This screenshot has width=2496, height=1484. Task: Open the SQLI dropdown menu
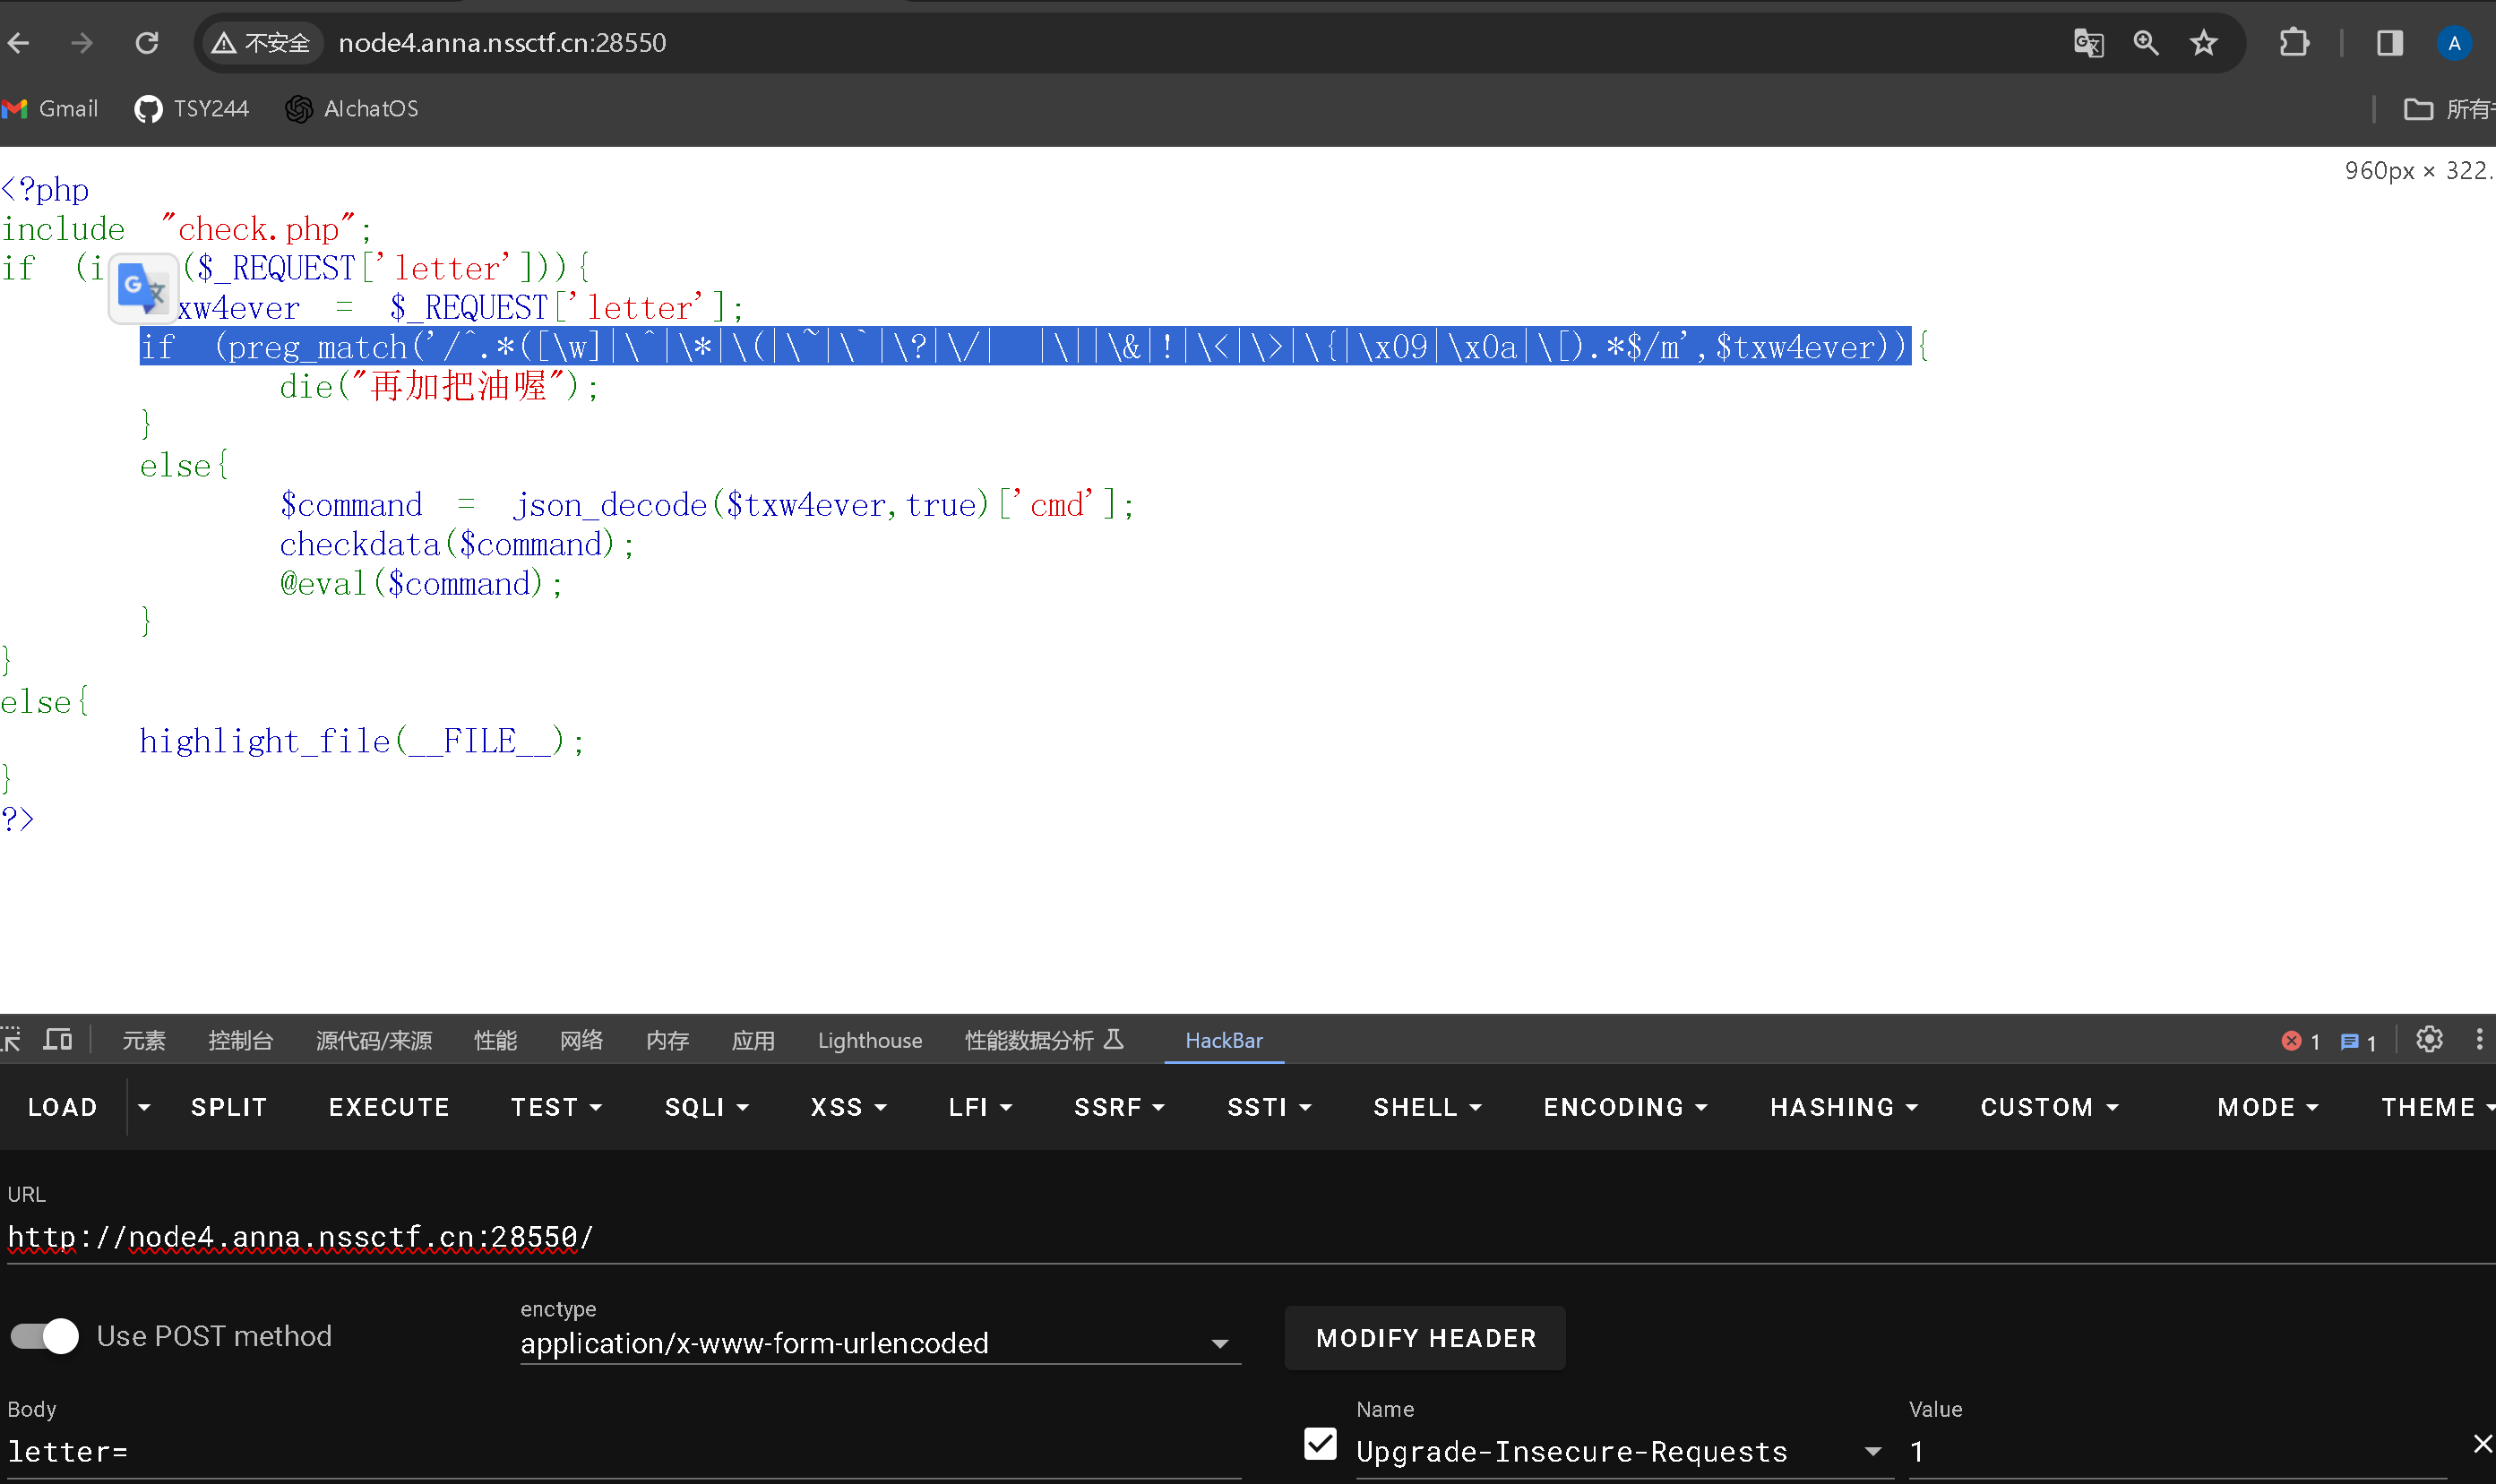click(706, 1107)
